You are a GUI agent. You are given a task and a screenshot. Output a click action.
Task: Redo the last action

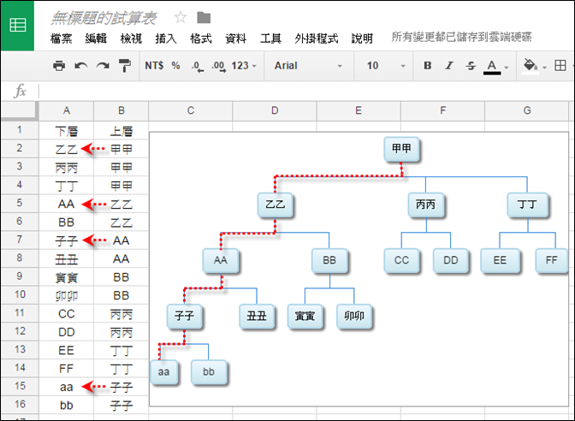(x=103, y=66)
